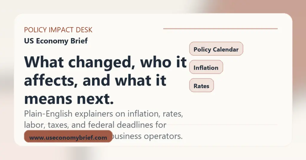Screen dimensions: 306x160
Task: Open the Policy Calendar topic pill
Action: point(216,49)
